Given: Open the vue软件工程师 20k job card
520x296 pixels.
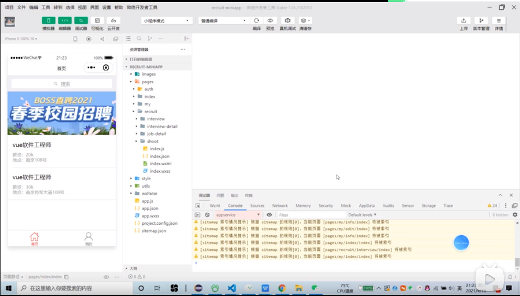Looking at the screenshot, I should (x=62, y=152).
